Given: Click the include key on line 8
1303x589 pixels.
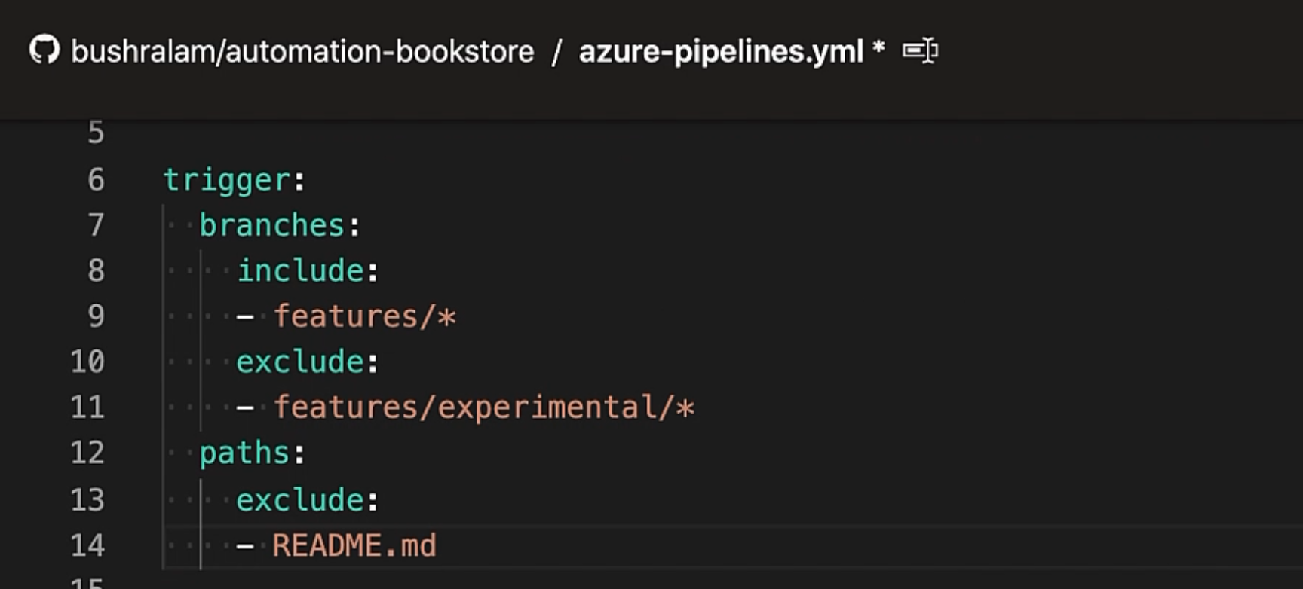Looking at the screenshot, I should click(301, 270).
